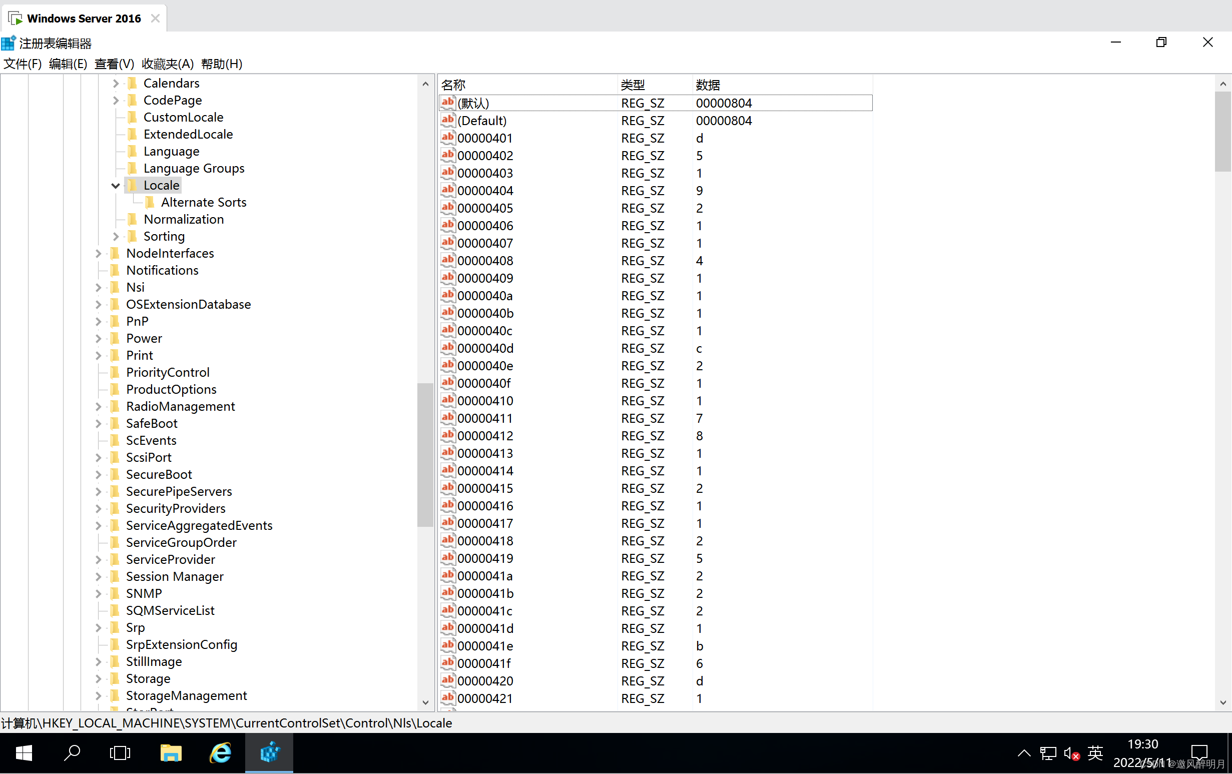The image size is (1232, 774).
Task: Open taskbar search
Action: click(72, 752)
